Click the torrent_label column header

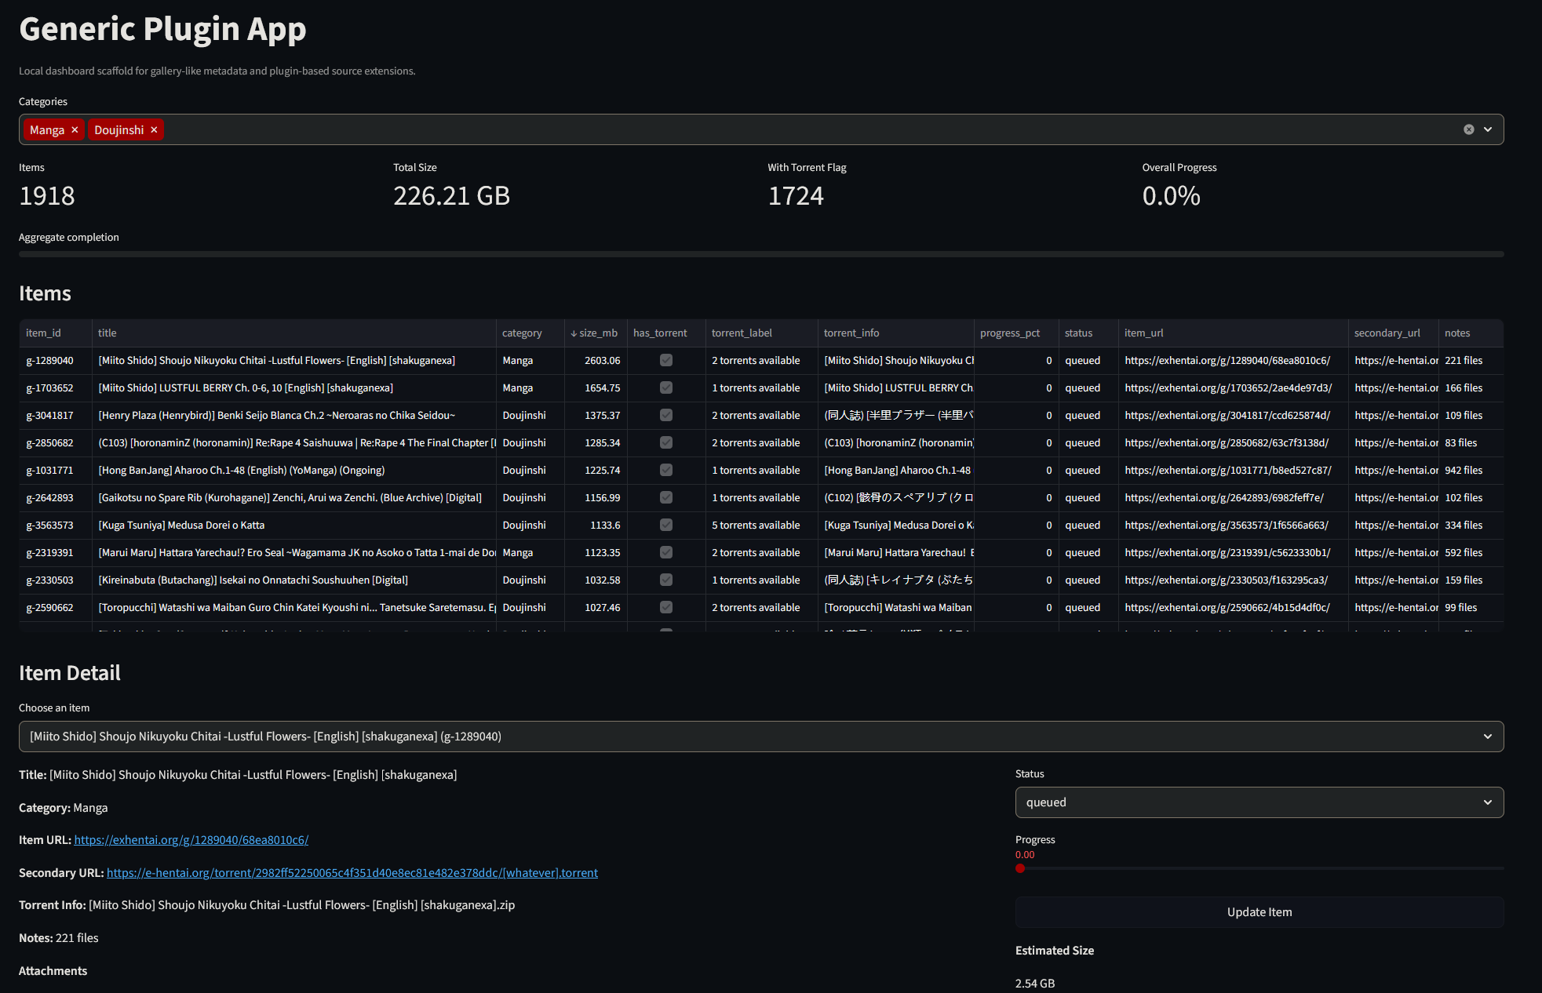tap(742, 333)
